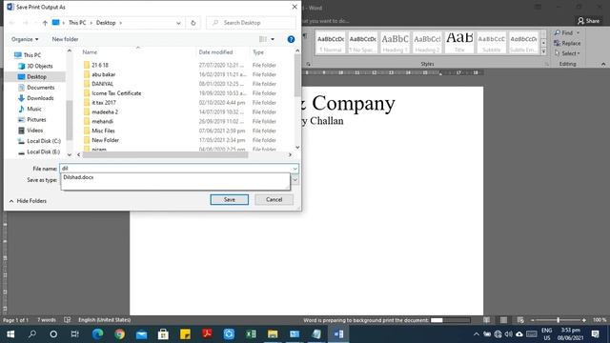
Task: Click the File name input field
Action: tap(175, 169)
